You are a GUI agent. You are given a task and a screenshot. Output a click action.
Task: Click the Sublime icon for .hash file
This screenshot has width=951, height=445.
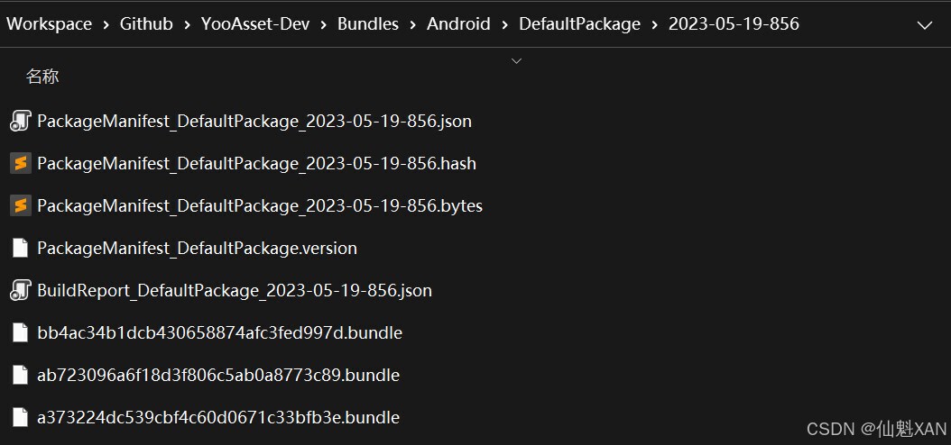coord(20,163)
